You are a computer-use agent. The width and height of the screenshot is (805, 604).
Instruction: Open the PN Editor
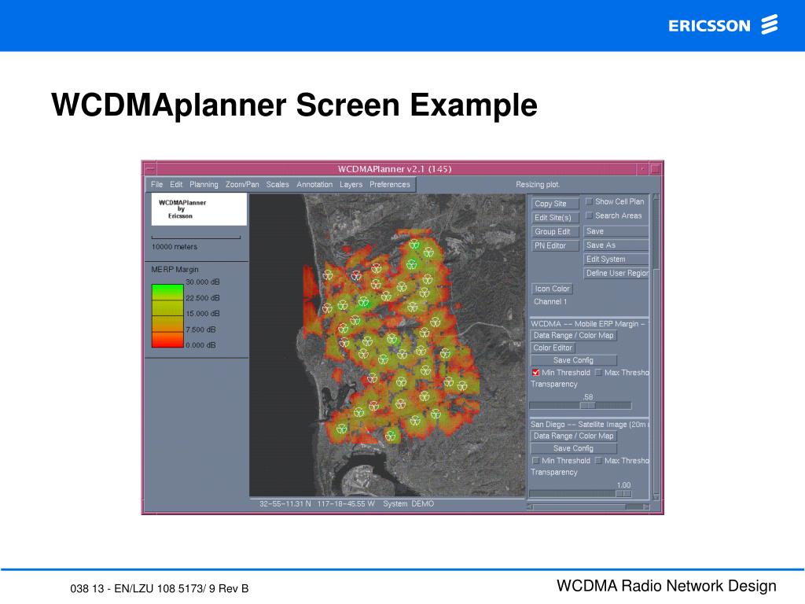pos(555,245)
